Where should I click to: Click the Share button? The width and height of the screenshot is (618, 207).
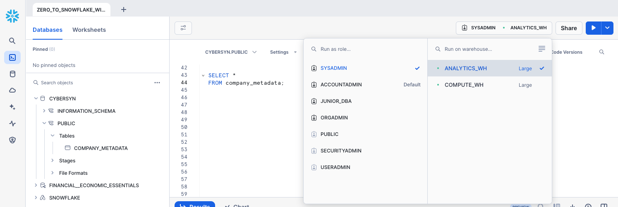569,28
